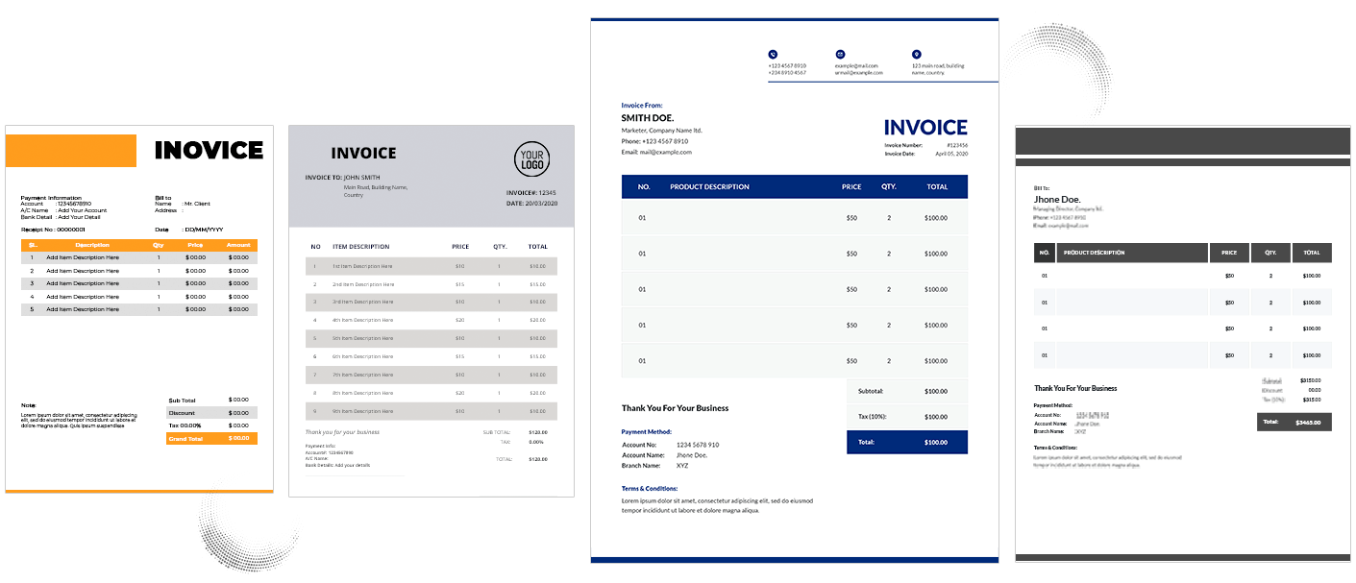Click 'Thank you for your business' on gray template
The height and width of the screenshot is (583, 1356).
coord(342,433)
